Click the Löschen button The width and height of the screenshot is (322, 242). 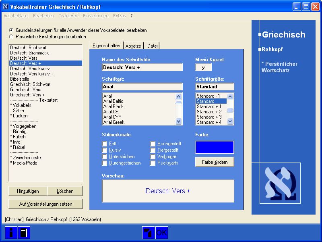[65, 191]
